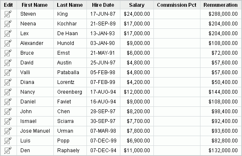Click edit pencil for Den Raphaely
Image resolution: width=242 pixels, height=156 pixels.
coord(8,150)
